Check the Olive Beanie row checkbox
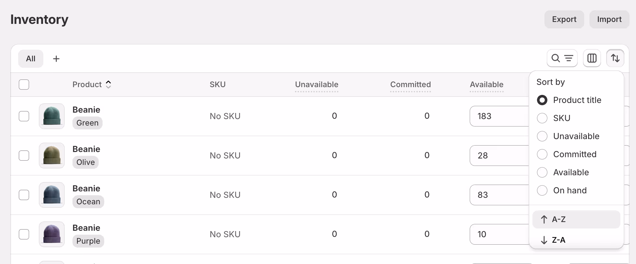 [x=24, y=156]
